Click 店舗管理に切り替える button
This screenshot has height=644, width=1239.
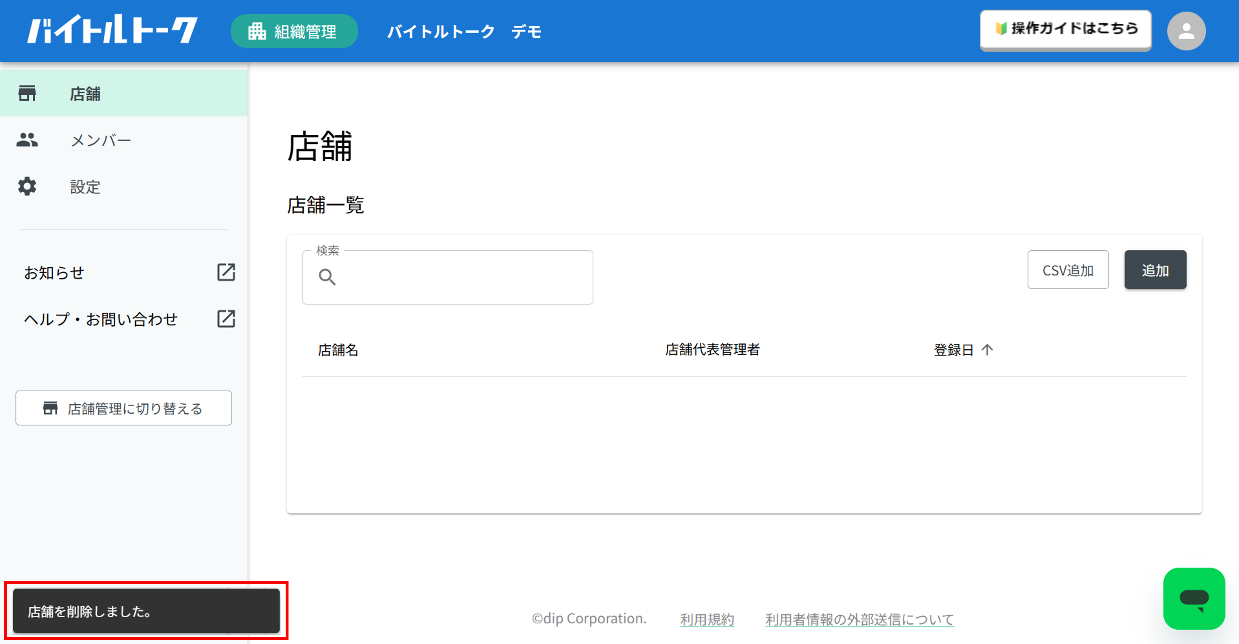tap(124, 408)
